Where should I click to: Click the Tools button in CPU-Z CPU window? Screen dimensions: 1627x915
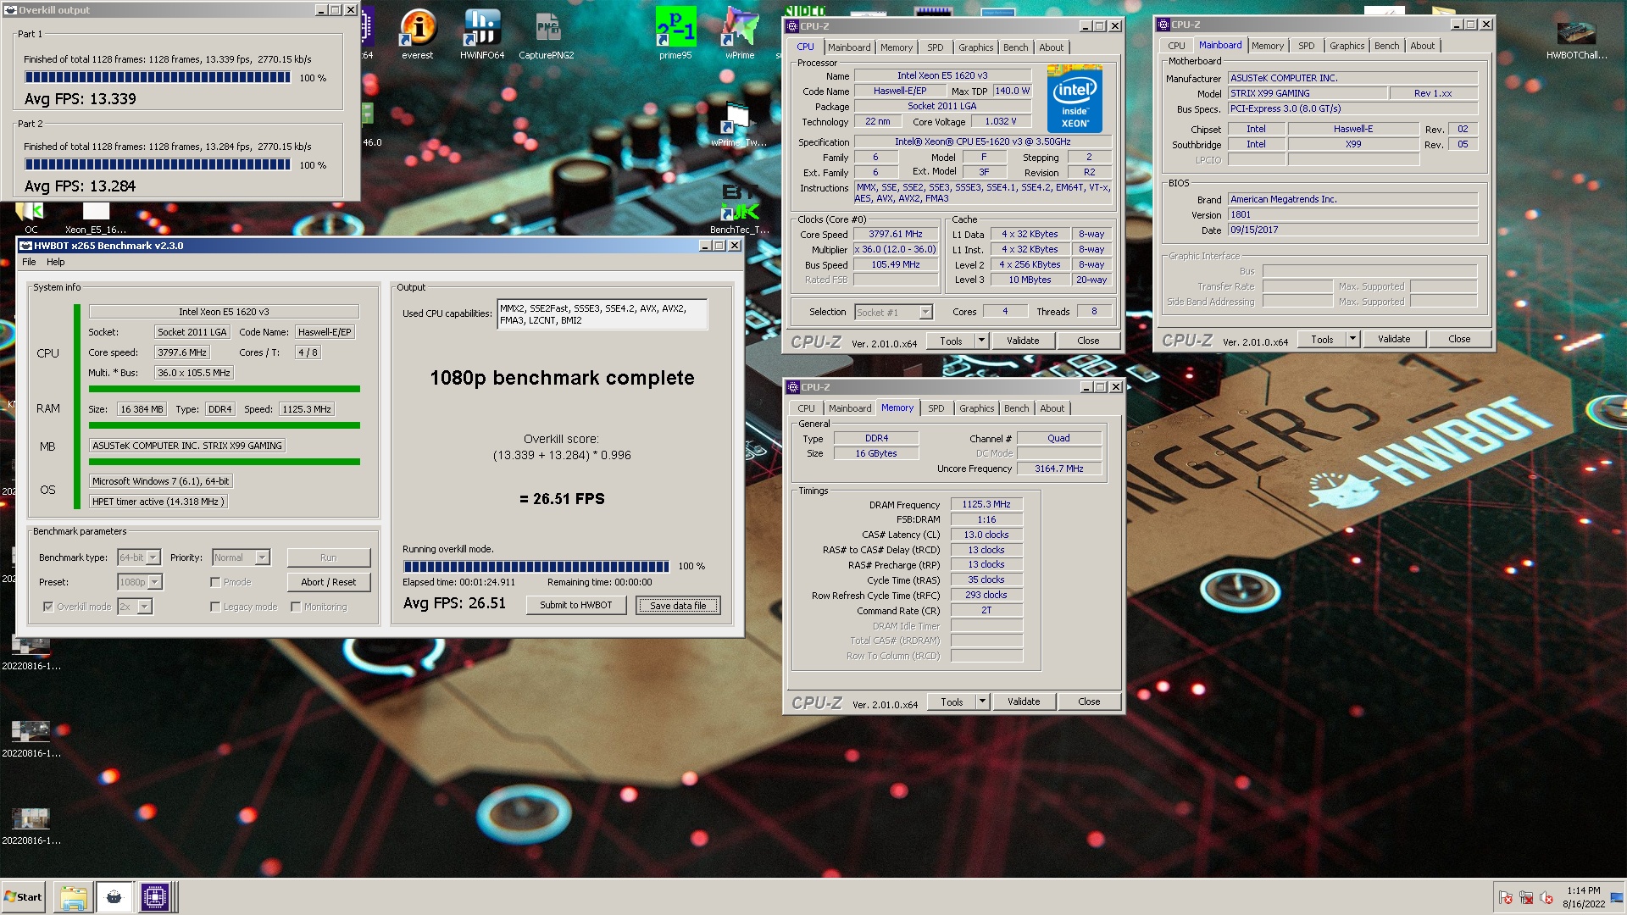[951, 341]
